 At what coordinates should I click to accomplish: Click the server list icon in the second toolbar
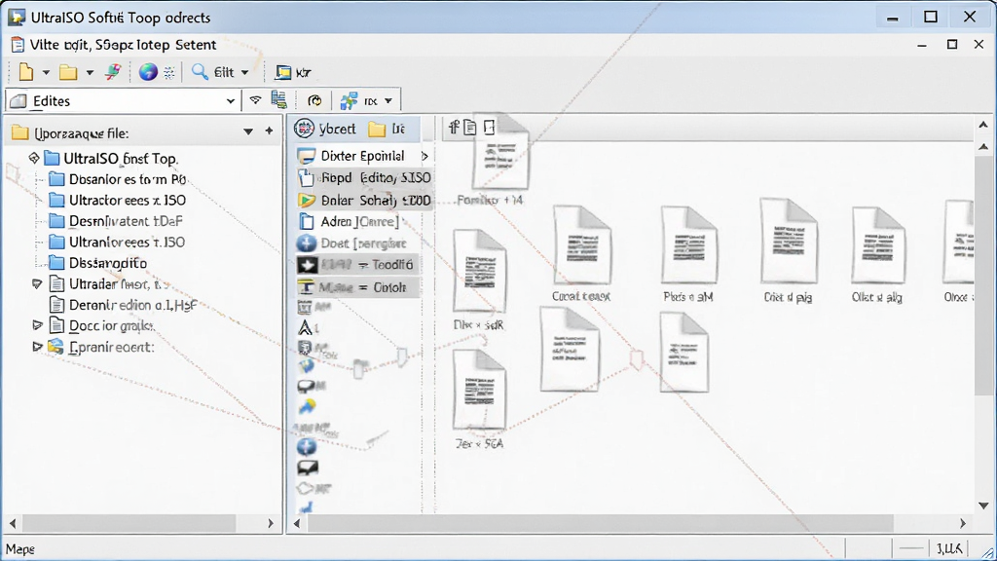click(x=279, y=99)
